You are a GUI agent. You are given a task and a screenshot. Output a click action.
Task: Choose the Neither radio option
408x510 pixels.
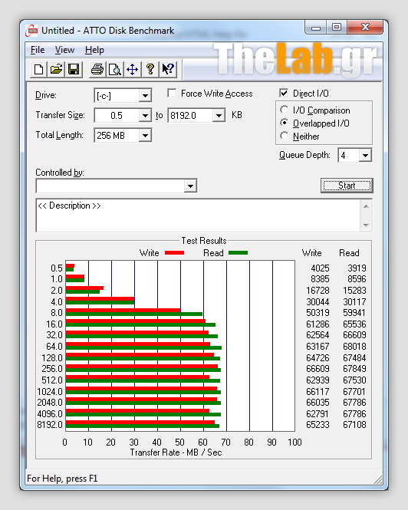pyautogui.click(x=284, y=136)
